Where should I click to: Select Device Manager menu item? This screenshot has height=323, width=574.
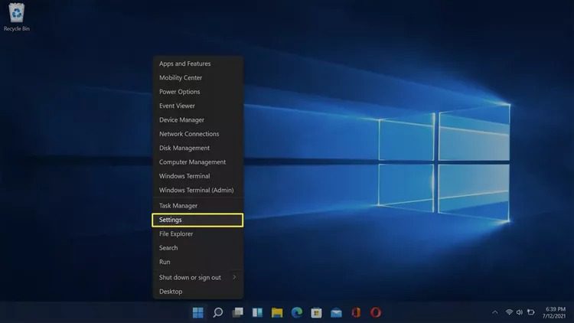tap(198, 119)
